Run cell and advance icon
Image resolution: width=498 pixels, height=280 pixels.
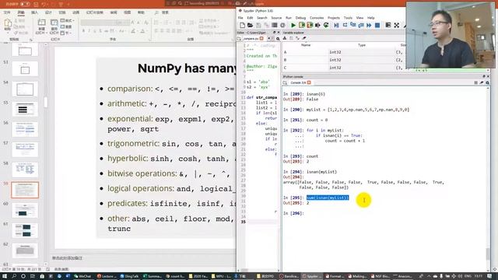(x=310, y=25)
